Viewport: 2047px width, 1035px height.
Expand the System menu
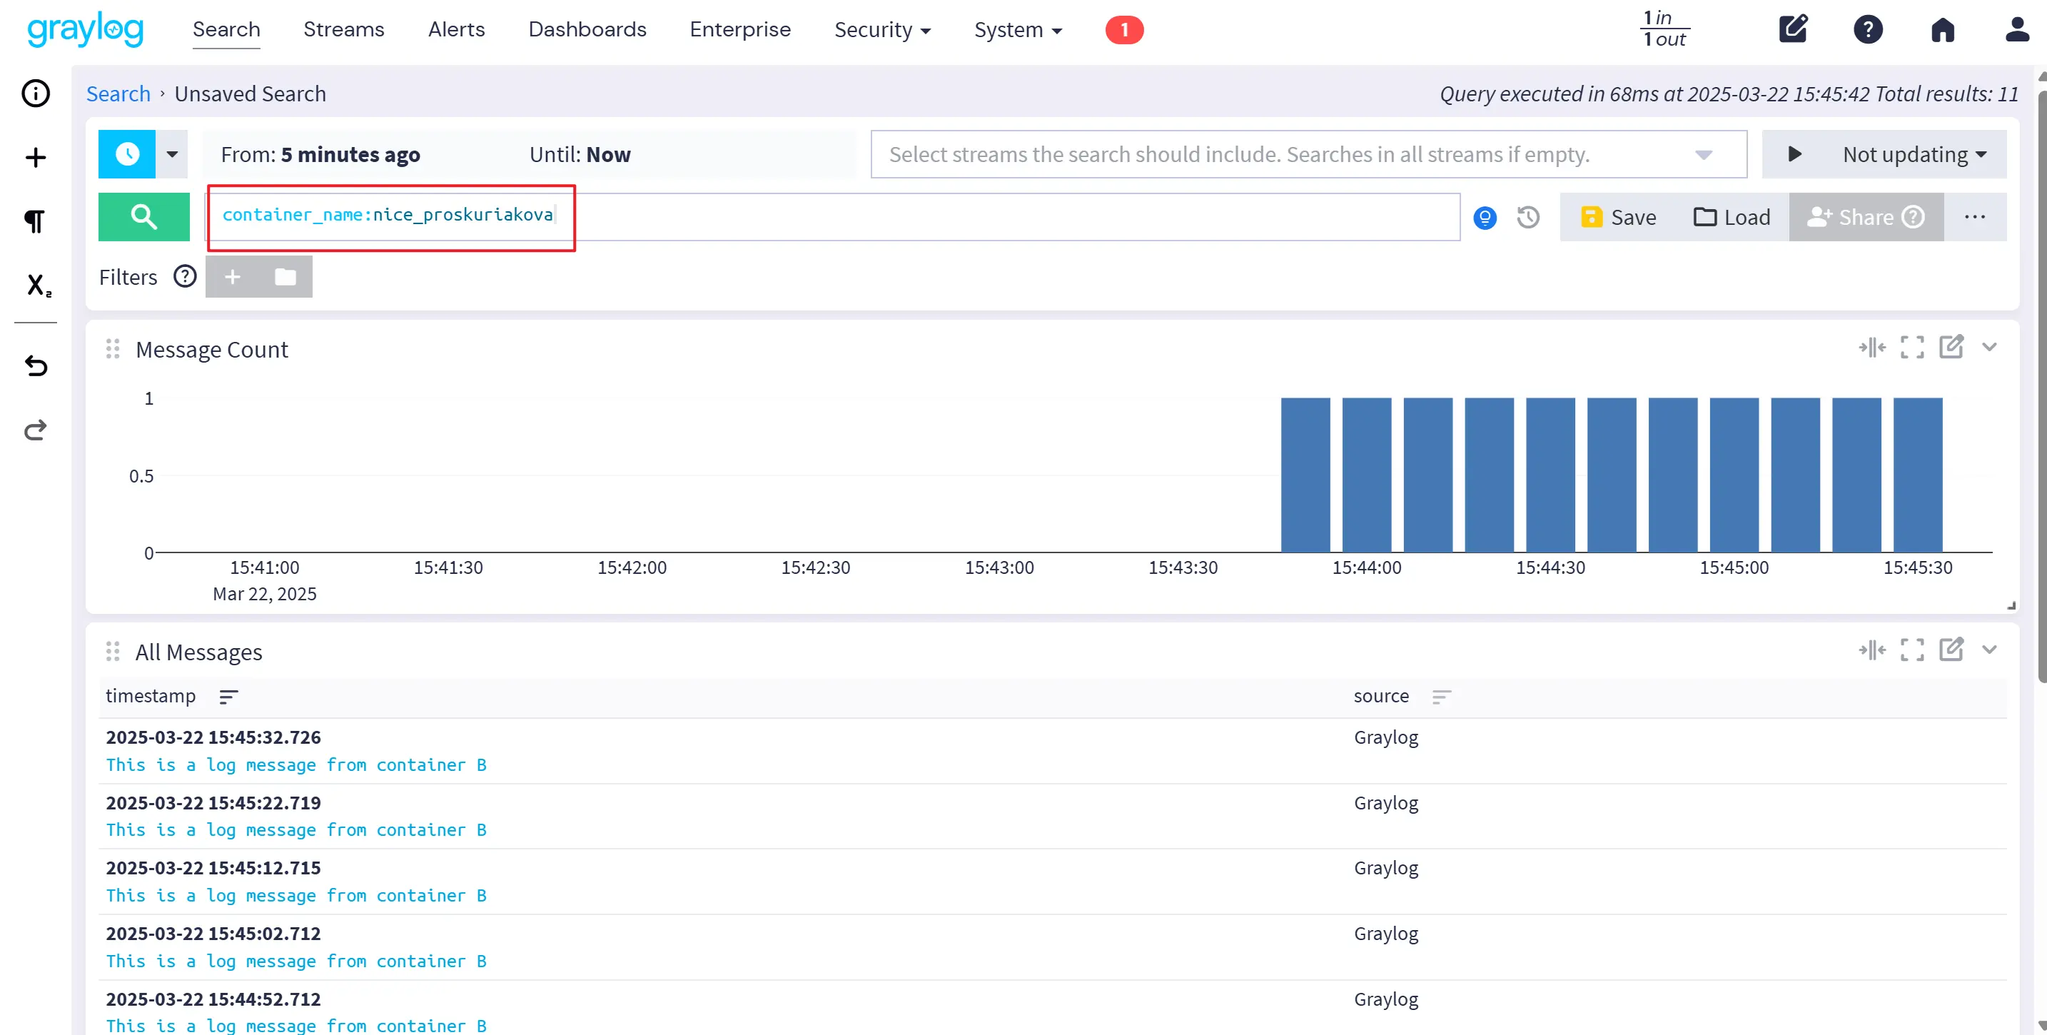1017,29
